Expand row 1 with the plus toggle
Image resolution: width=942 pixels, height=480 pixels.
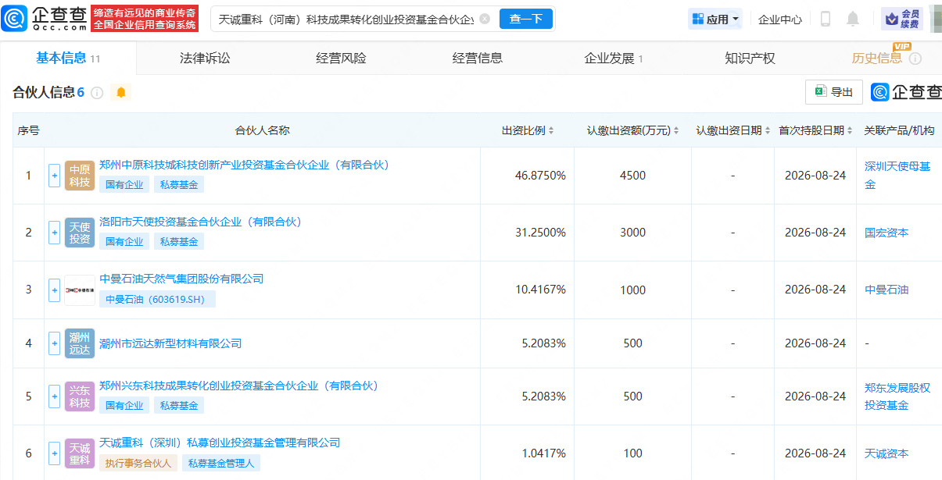pos(54,176)
